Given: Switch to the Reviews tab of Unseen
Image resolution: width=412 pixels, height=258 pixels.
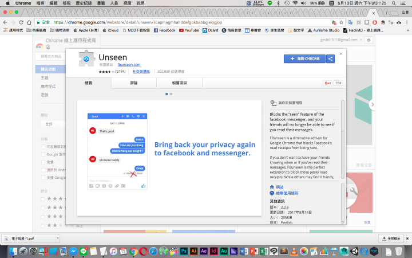Looking at the screenshot, I should pyautogui.click(x=134, y=83).
